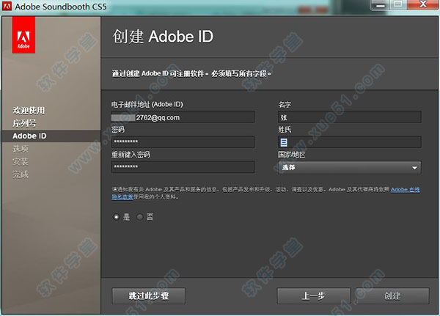Screen dimensions: 440x316
Task: Close the Soundbooth installer window
Action: pos(423,4)
